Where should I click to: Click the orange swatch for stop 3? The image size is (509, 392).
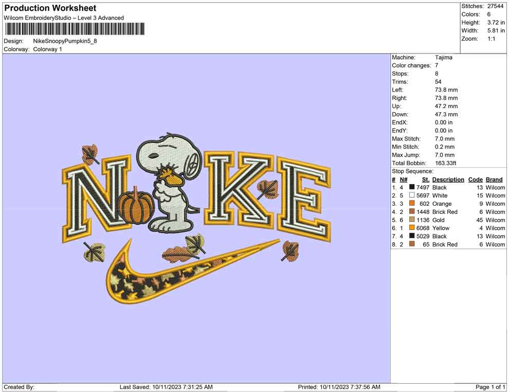pos(412,204)
